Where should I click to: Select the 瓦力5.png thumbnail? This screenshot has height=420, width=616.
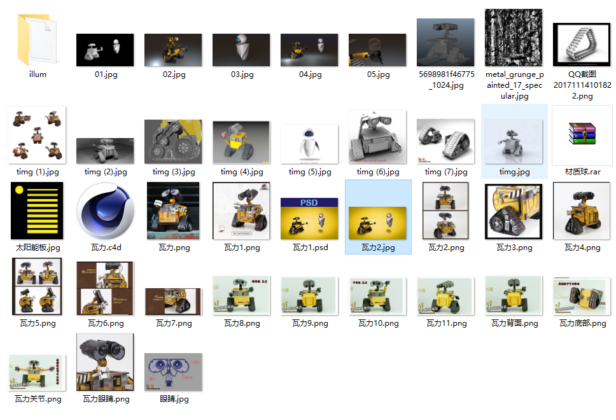(37, 286)
